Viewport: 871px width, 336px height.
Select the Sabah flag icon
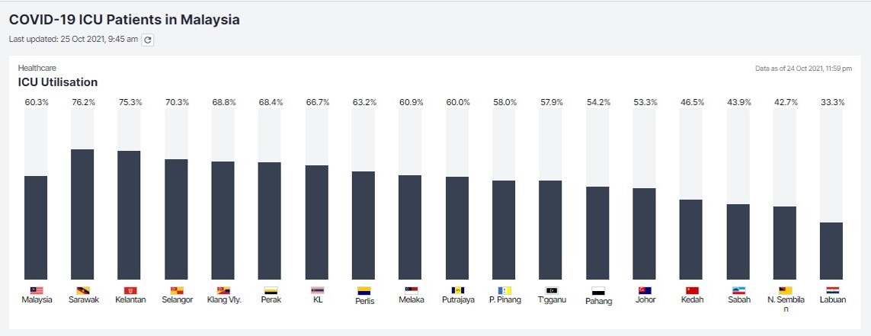click(x=738, y=290)
